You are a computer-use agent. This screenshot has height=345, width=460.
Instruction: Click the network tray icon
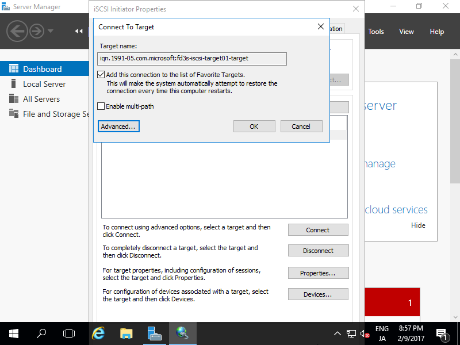(351, 333)
